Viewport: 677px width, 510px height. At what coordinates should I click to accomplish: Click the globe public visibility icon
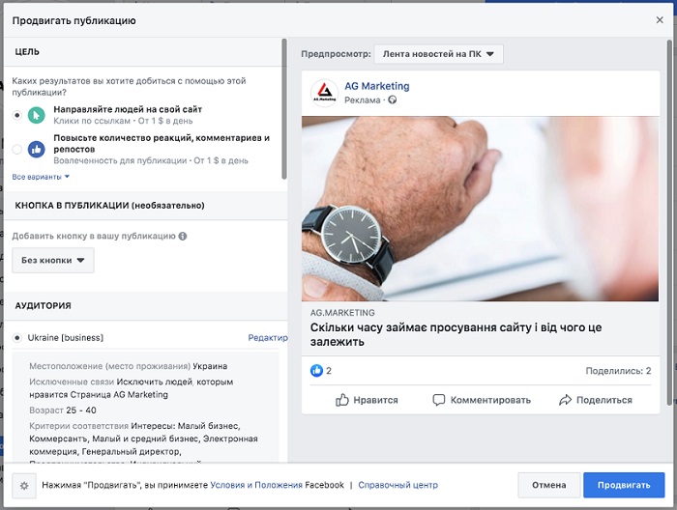coord(392,100)
